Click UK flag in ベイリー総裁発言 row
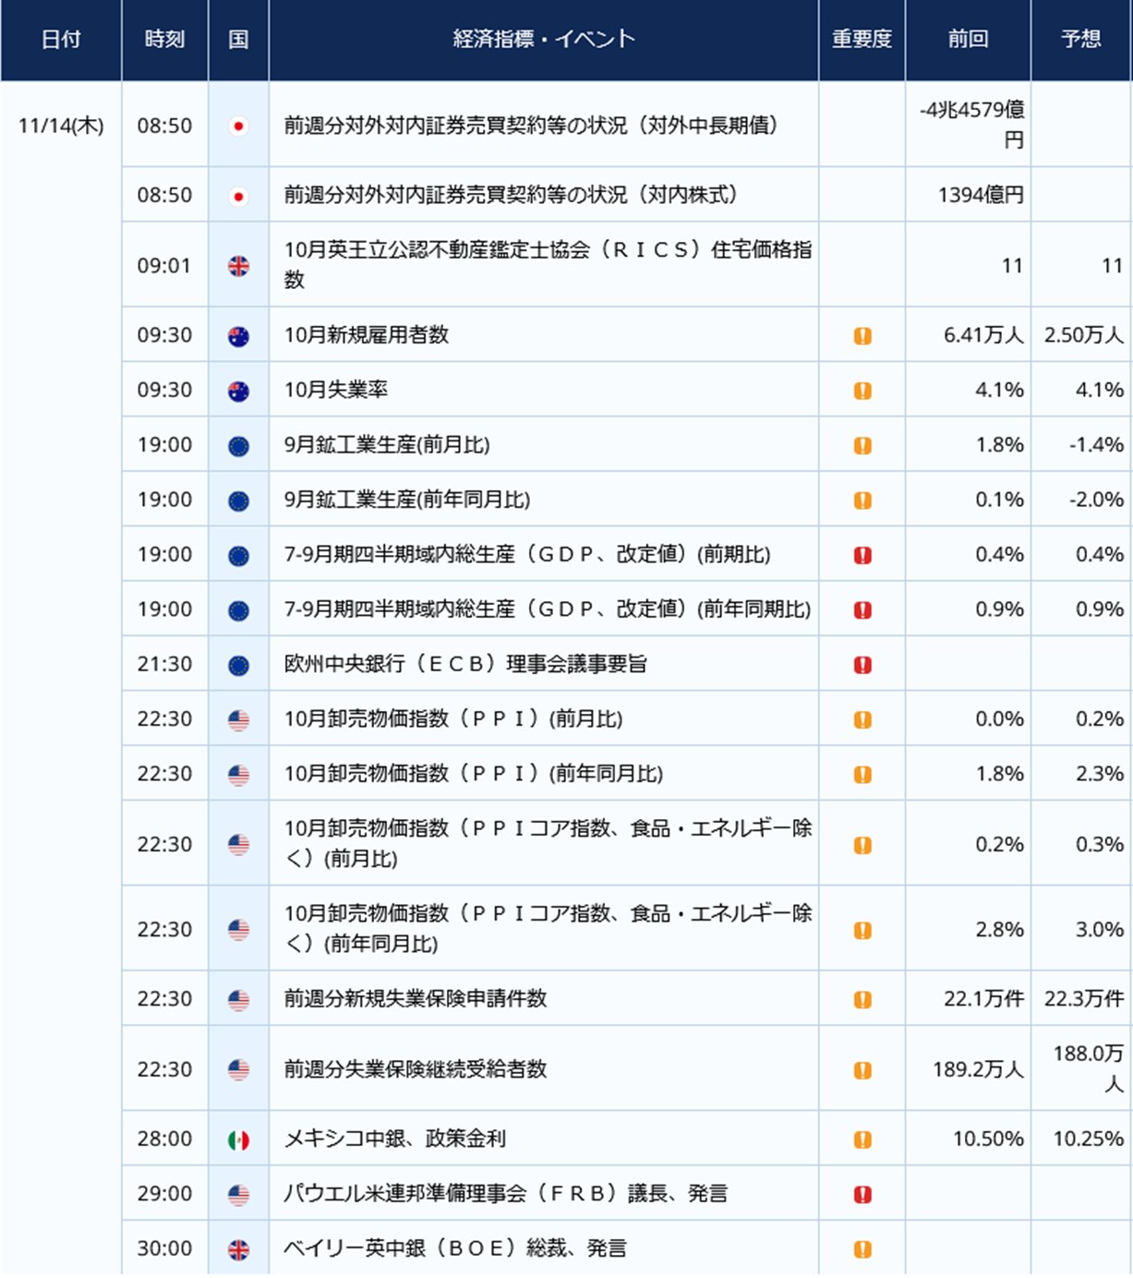Image resolution: width=1133 pixels, height=1278 pixels. (x=238, y=1249)
